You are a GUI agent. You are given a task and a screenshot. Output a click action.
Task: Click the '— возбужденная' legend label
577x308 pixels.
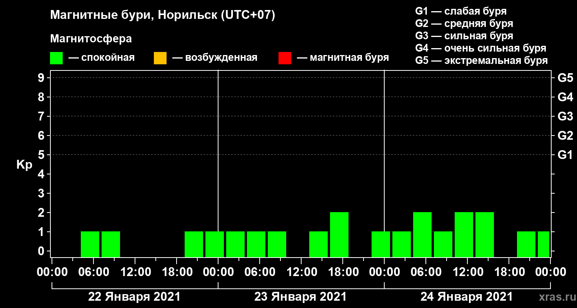tap(215, 58)
